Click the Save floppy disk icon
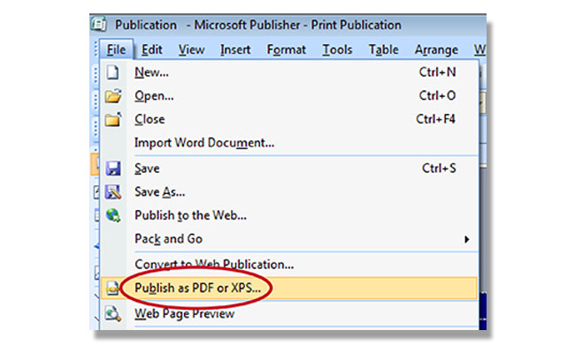Image resolution: width=575 pixels, height=353 pixels. [113, 169]
